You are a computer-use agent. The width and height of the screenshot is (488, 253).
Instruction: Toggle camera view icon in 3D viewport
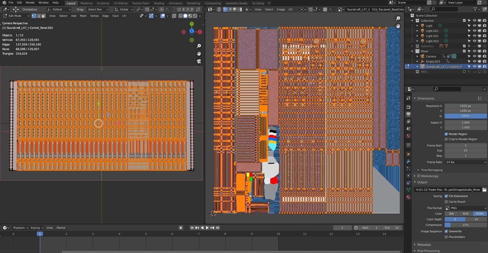point(199,61)
